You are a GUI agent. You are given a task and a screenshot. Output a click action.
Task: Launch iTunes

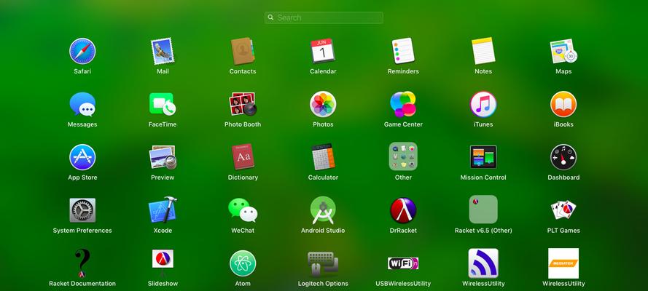pyautogui.click(x=483, y=104)
